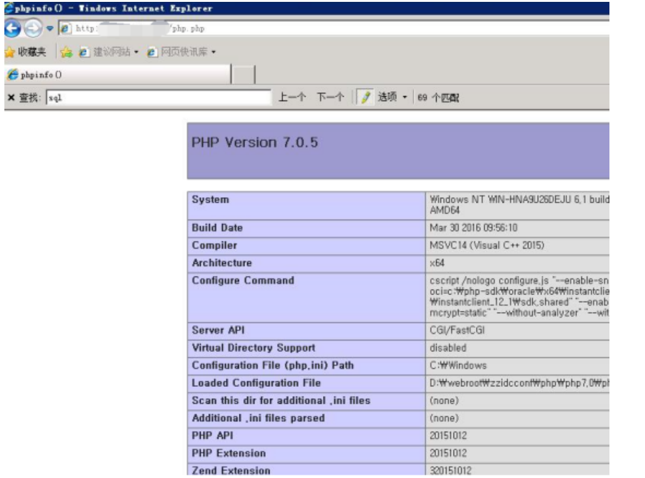Click 上一个 to find previous match
This screenshot has height=478, width=645.
point(291,98)
